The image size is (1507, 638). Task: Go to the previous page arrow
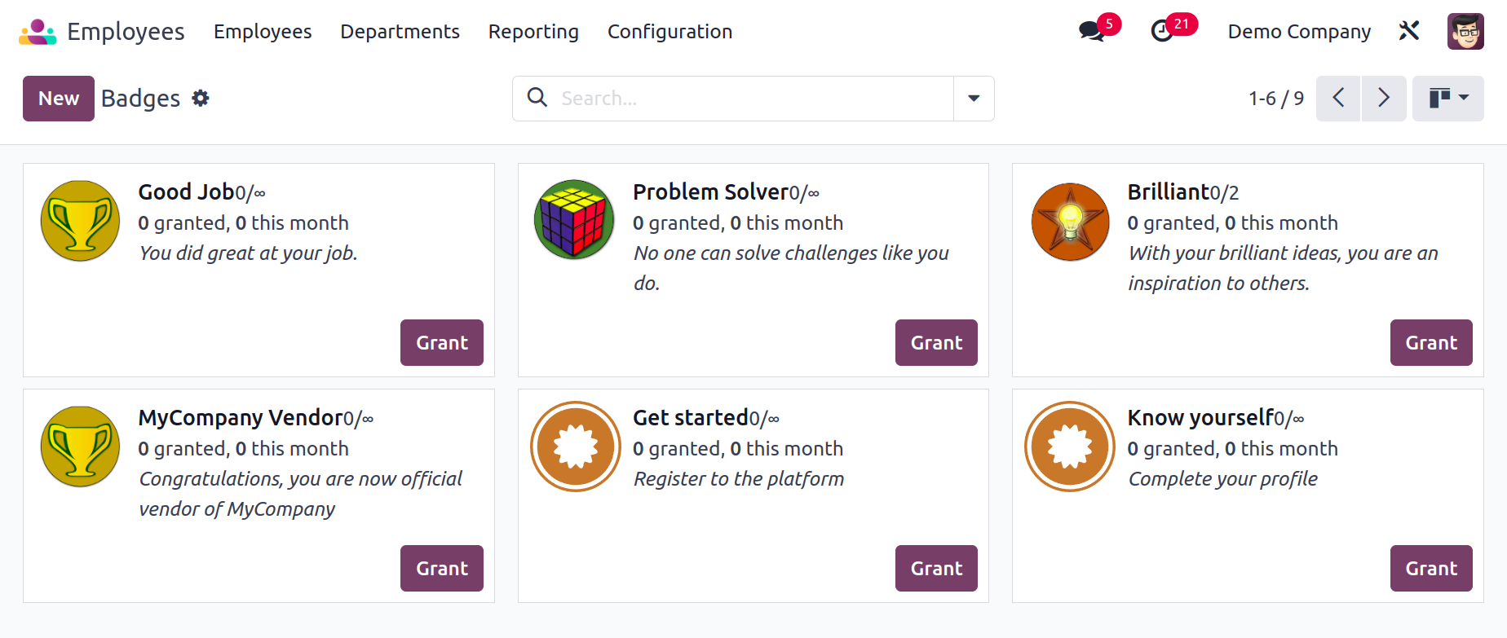click(x=1338, y=99)
